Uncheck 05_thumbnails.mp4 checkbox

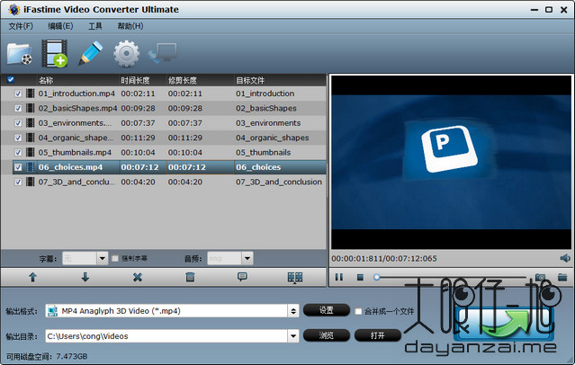tap(18, 152)
